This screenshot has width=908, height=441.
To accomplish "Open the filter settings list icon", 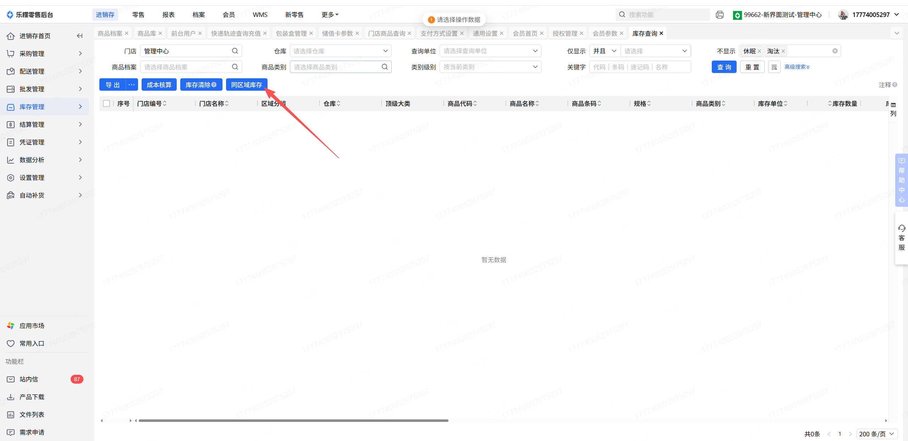I will click(x=774, y=67).
